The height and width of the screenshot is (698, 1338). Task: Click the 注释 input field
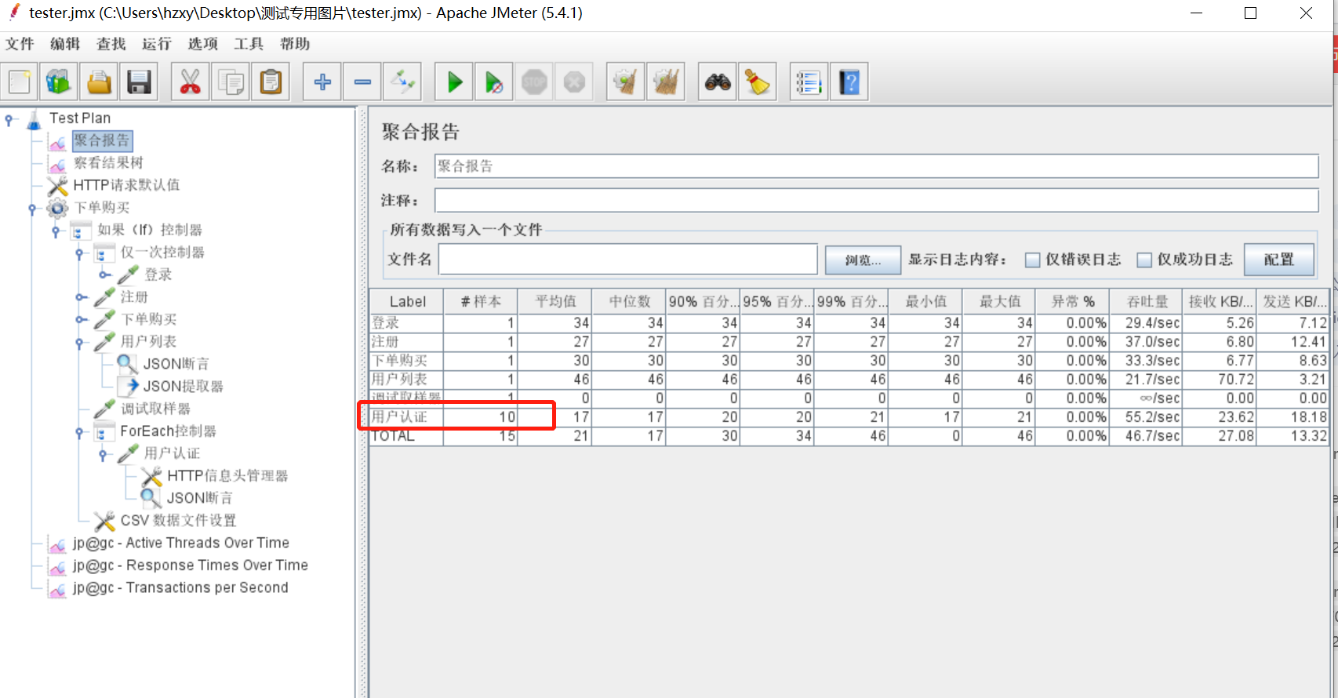pyautogui.click(x=877, y=201)
